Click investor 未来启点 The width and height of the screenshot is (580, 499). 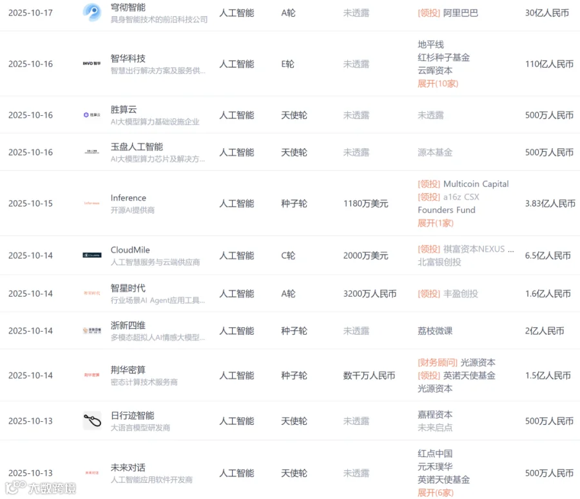point(435,428)
